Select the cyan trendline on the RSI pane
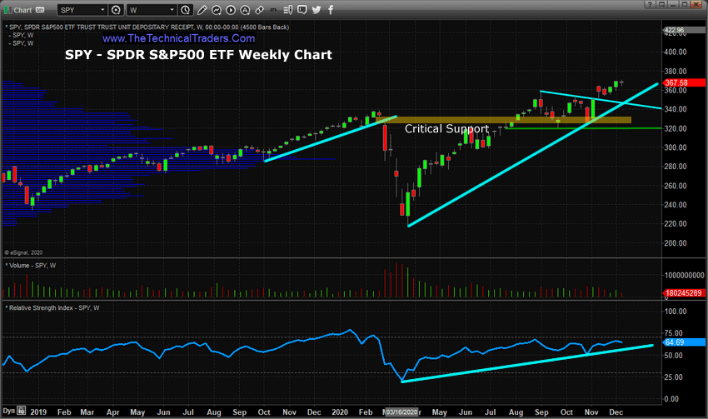Viewport: 708px width, 419px height. (527, 363)
